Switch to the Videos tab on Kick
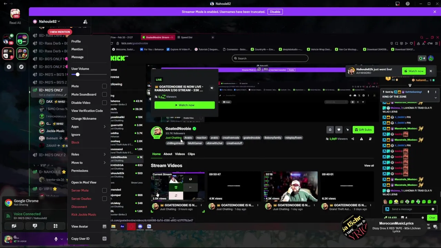Screen dimensions: 441x248 (x=180, y=154)
